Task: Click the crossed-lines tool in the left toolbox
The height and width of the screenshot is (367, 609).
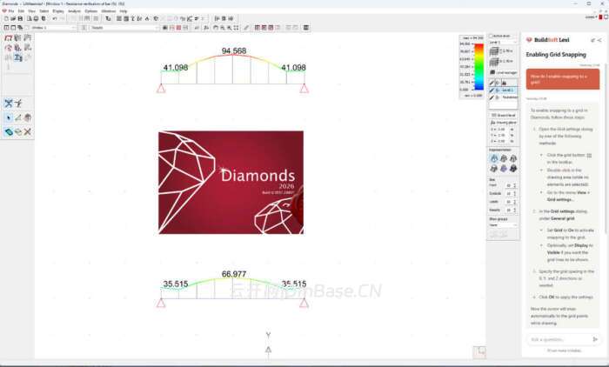Action: point(9,103)
